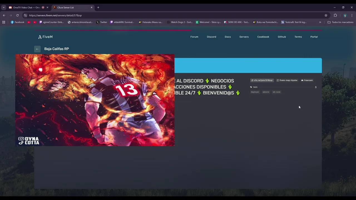
Task: Bookmark this page with the star icon
Action: tap(326, 15)
